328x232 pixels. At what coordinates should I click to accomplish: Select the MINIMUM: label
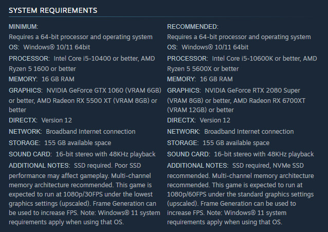point(24,27)
